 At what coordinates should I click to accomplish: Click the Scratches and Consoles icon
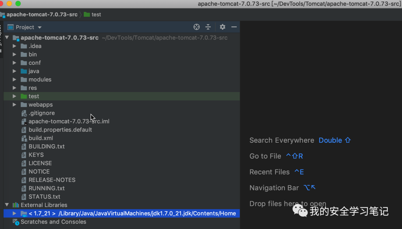pyautogui.click(x=16, y=222)
